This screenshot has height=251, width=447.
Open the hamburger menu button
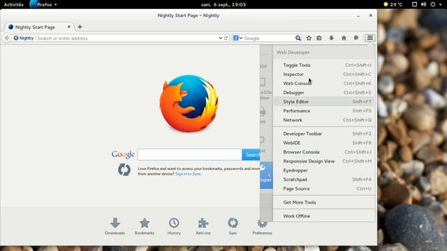[x=369, y=38]
